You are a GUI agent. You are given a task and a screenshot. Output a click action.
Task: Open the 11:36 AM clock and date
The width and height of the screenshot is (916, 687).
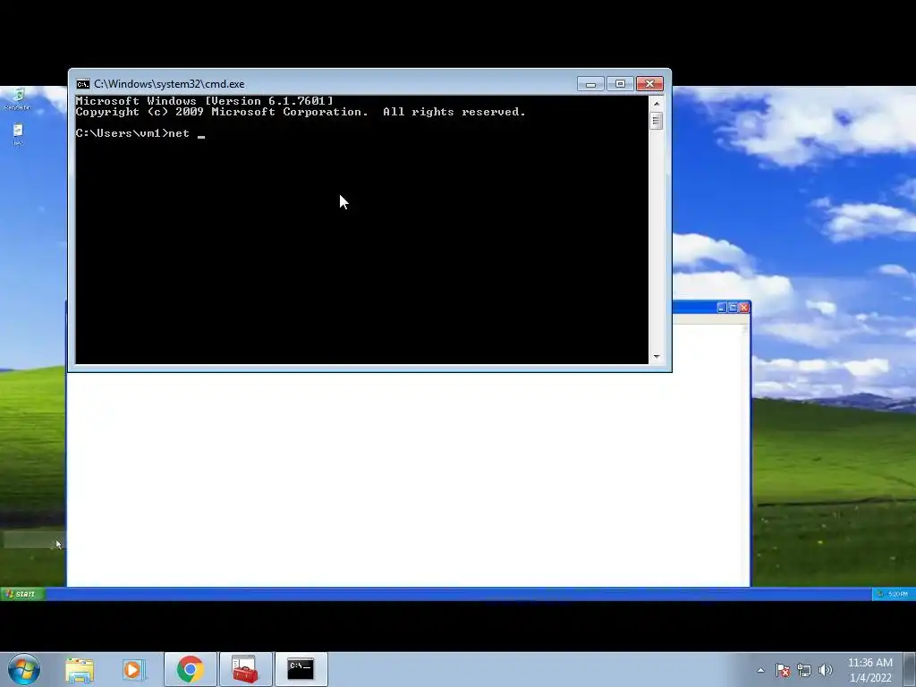869,670
